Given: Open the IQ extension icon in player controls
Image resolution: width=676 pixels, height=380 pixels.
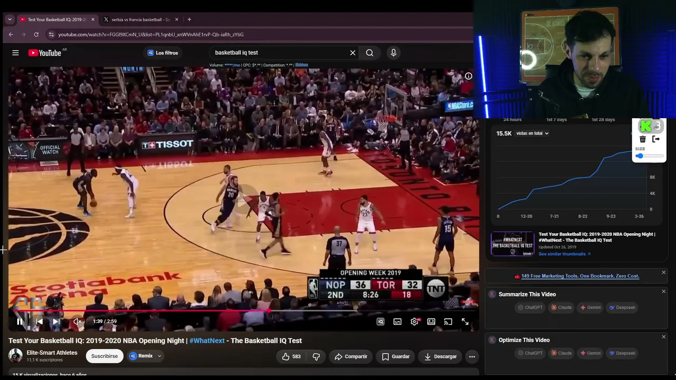Looking at the screenshot, I should (380, 321).
